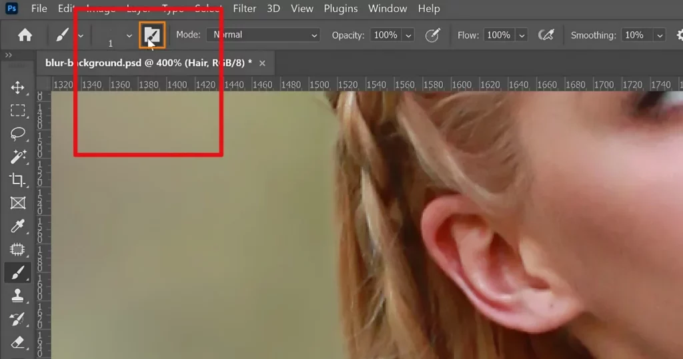Toggle pressure for opacity icon
Viewport: 683px width, 359px height.
[432, 35]
